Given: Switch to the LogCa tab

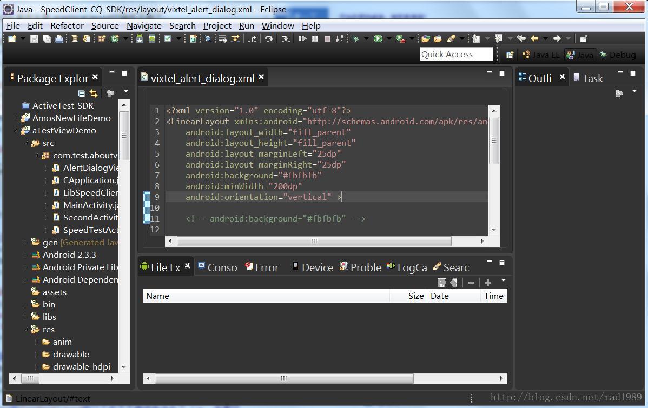Looking at the screenshot, I should (x=407, y=267).
